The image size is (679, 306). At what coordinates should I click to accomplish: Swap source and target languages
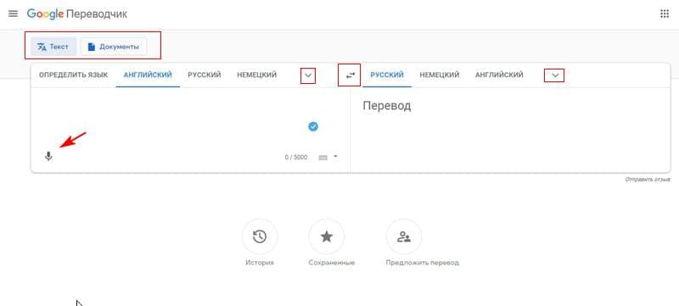coord(350,75)
